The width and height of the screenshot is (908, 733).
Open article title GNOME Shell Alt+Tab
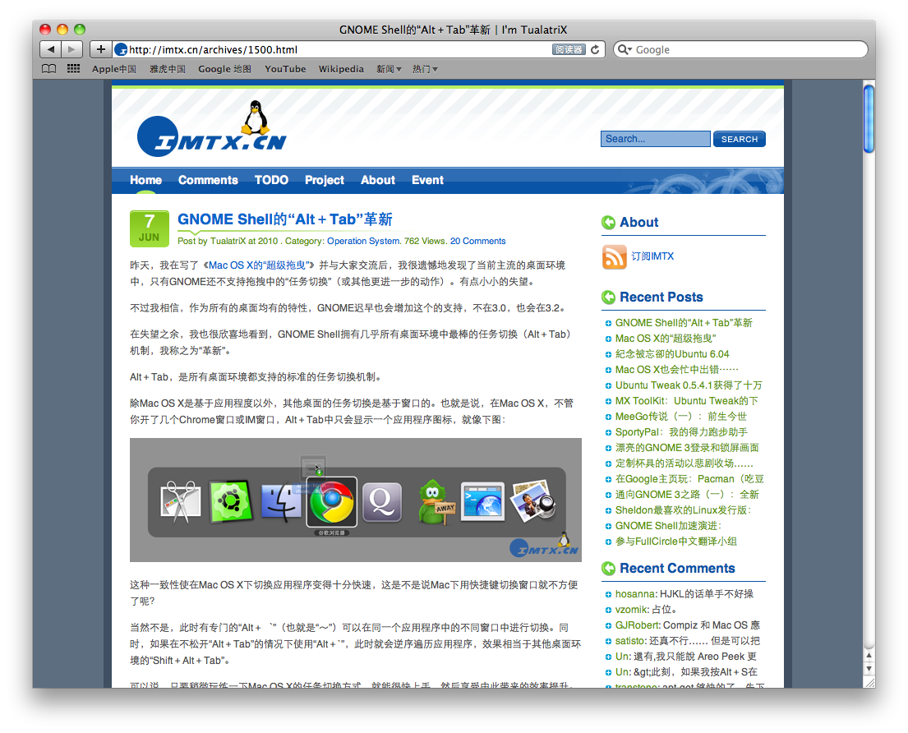pos(285,219)
